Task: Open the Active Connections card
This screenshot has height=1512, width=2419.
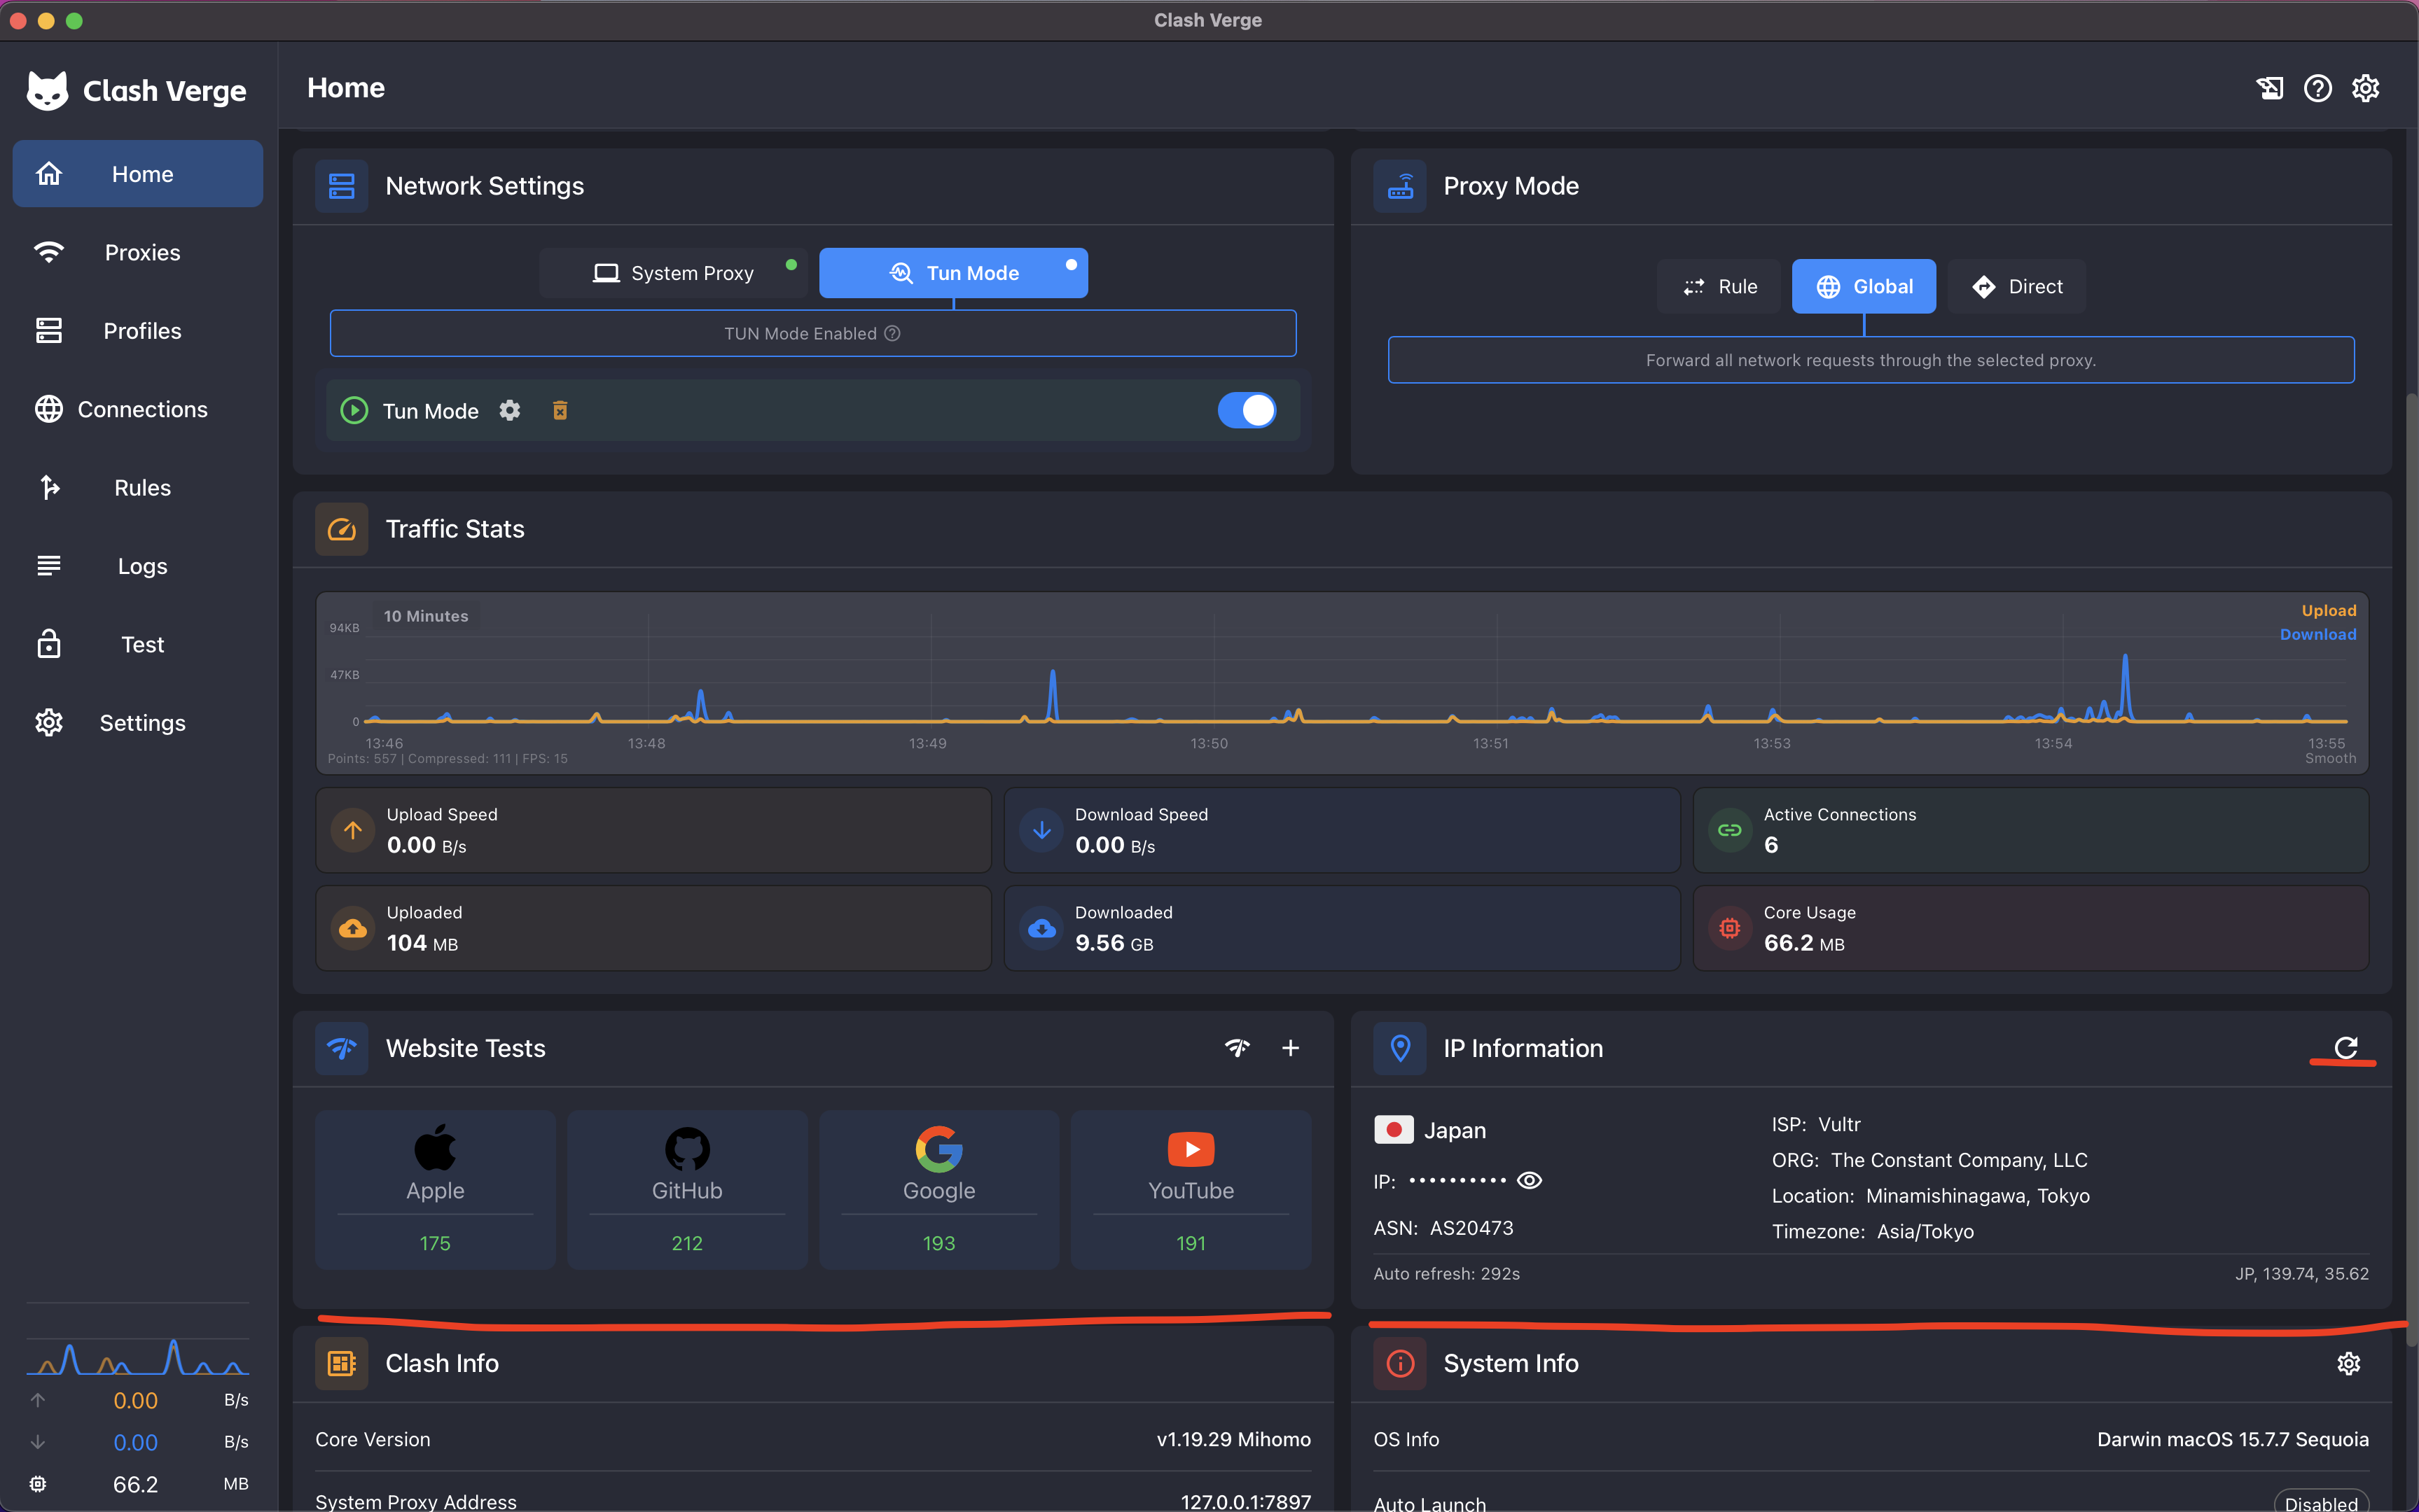Action: point(2031,830)
